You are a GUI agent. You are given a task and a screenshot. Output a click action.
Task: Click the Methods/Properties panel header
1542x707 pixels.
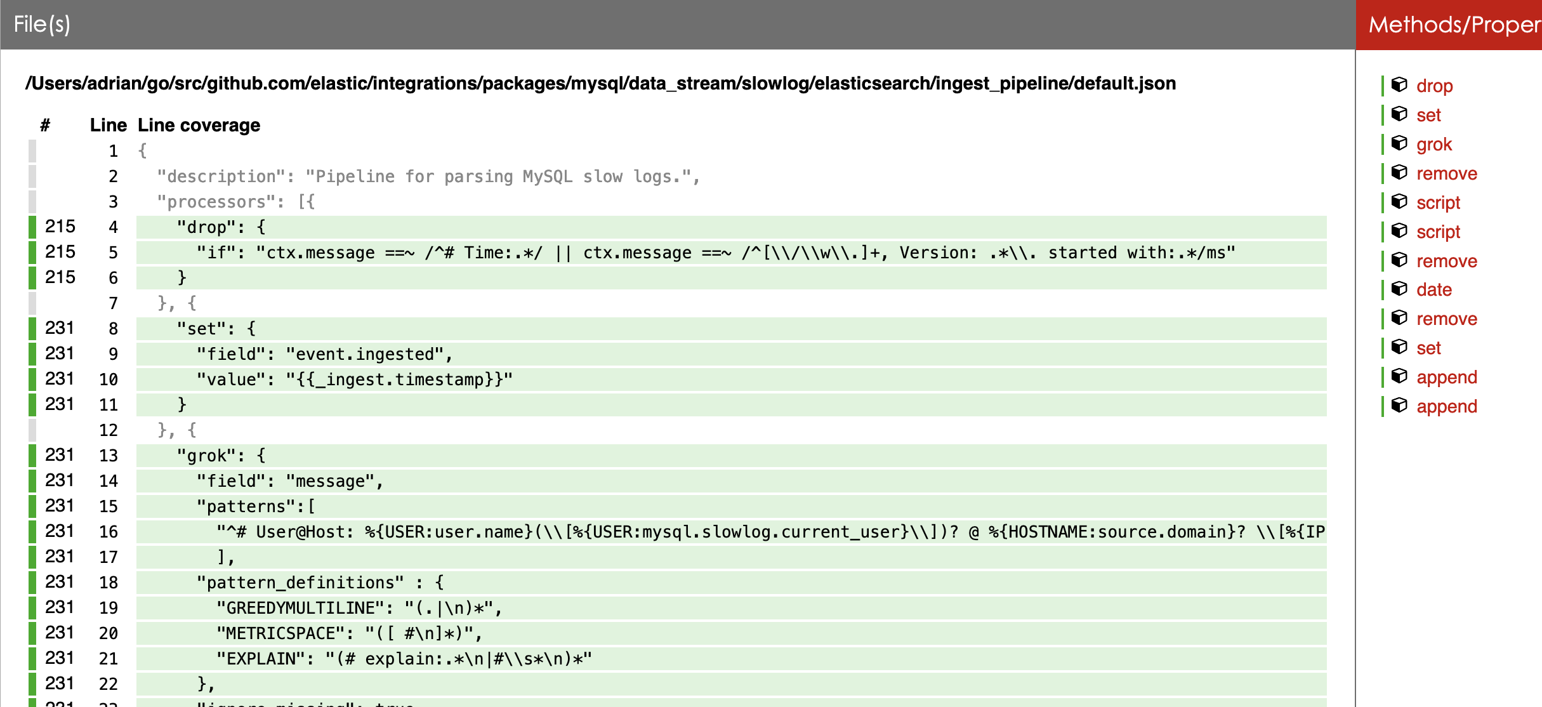(1454, 25)
